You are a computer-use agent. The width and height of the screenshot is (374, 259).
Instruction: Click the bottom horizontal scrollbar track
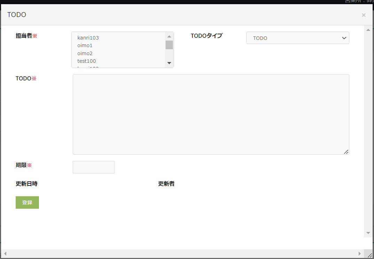coord(181,254)
